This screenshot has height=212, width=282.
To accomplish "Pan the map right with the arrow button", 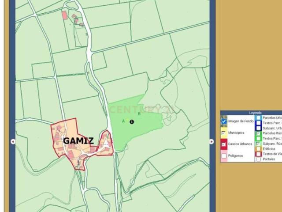I will 211,142.
